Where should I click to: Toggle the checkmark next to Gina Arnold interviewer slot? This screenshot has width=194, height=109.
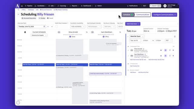[x=128, y=50]
